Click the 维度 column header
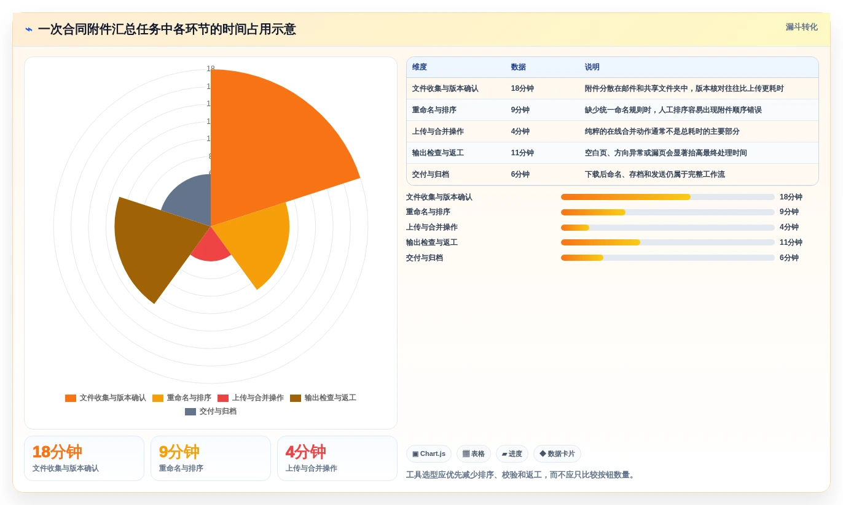Screen dimensions: 843x505 point(420,67)
